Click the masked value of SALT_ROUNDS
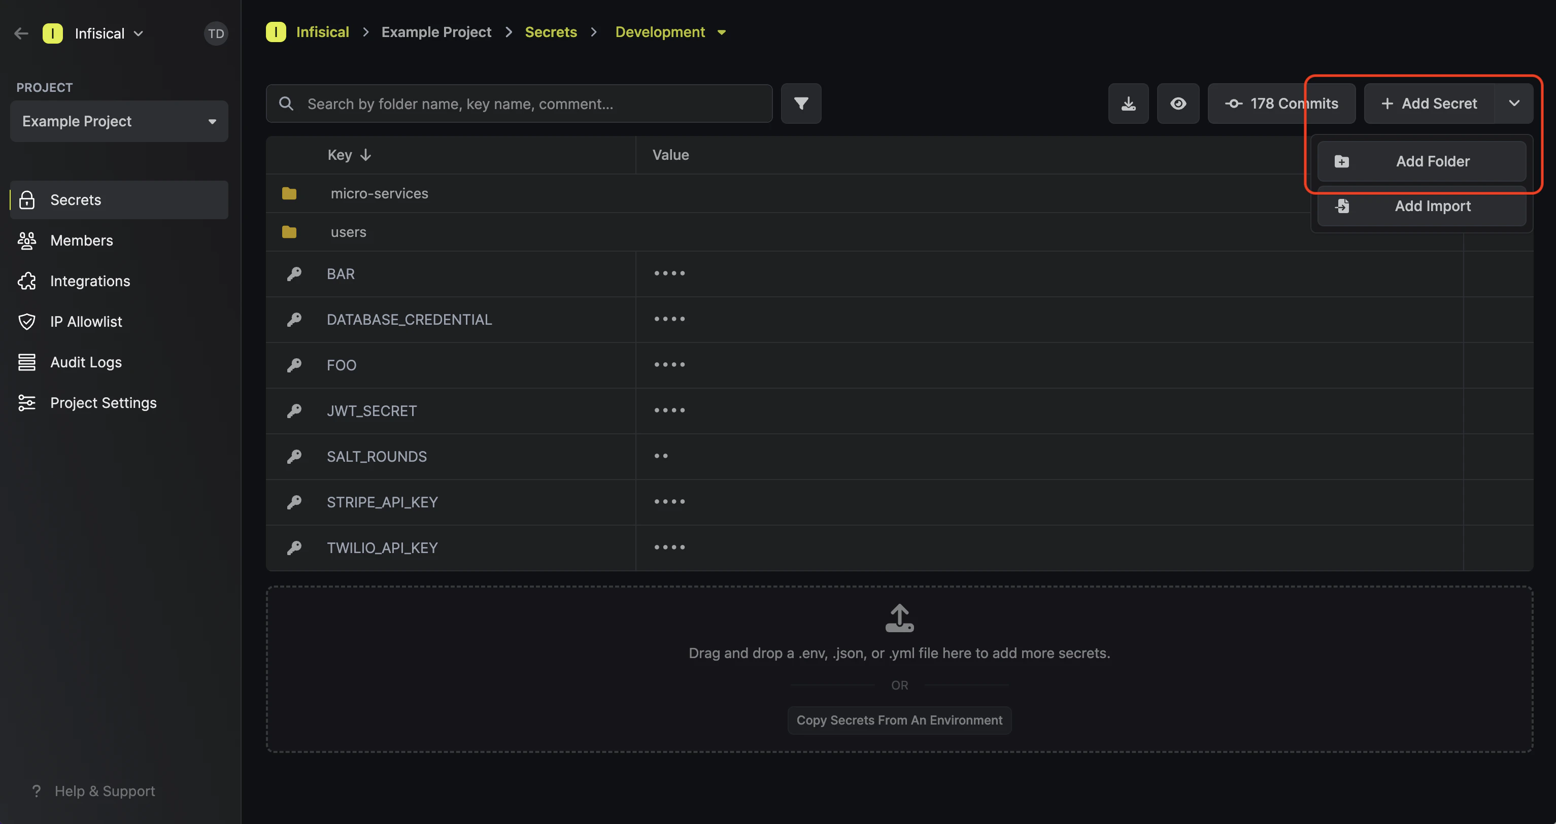The width and height of the screenshot is (1556, 824). (661, 456)
